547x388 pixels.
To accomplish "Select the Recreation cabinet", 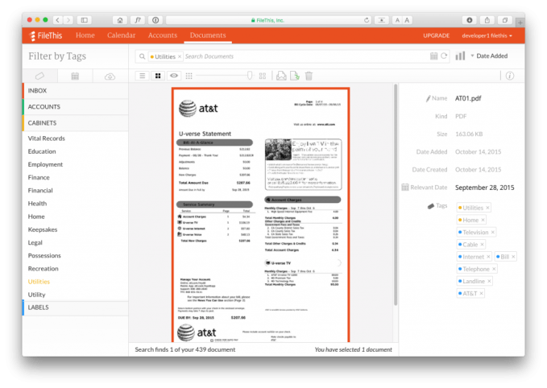I will pos(44,268).
